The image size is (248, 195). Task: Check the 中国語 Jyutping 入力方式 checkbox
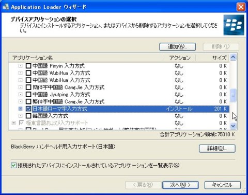click(x=28, y=95)
